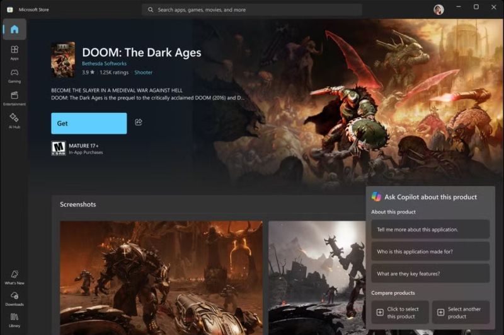Click 'Click to select this product' option

tap(400, 312)
